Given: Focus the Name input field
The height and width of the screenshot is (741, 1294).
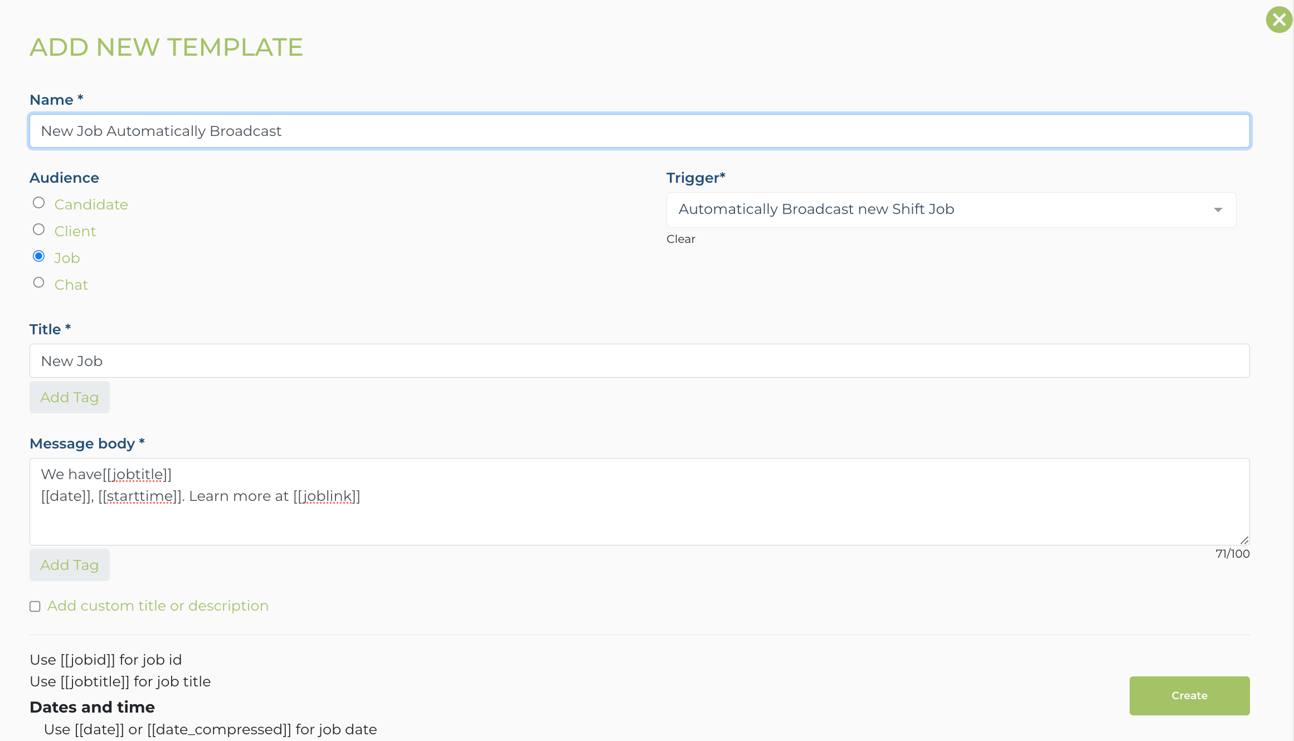Looking at the screenshot, I should point(639,131).
